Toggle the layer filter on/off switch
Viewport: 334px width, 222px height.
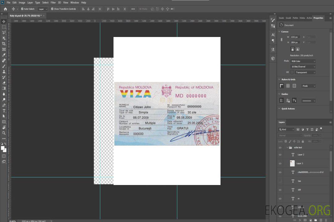point(321,129)
